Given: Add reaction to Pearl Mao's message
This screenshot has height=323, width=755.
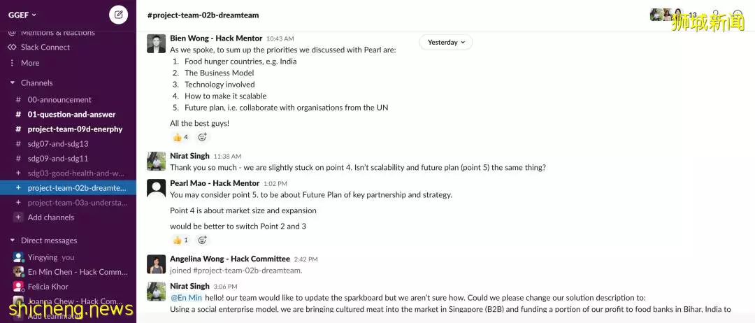Looking at the screenshot, I should (x=202, y=240).
